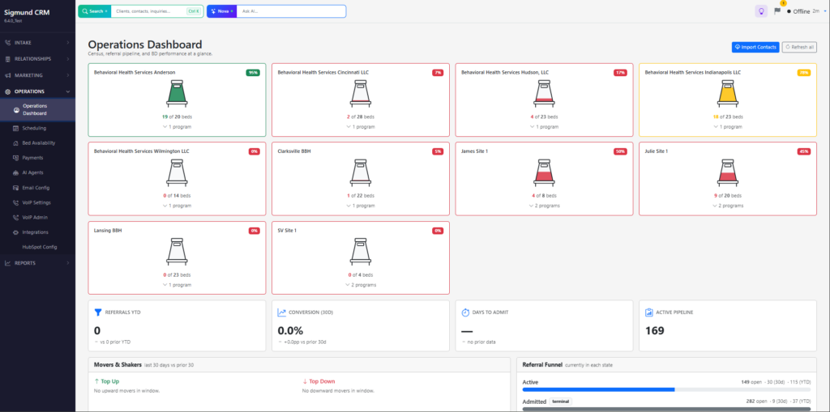Click the Intake phone icon in the sidebar
The image size is (830, 412).
tap(7, 42)
